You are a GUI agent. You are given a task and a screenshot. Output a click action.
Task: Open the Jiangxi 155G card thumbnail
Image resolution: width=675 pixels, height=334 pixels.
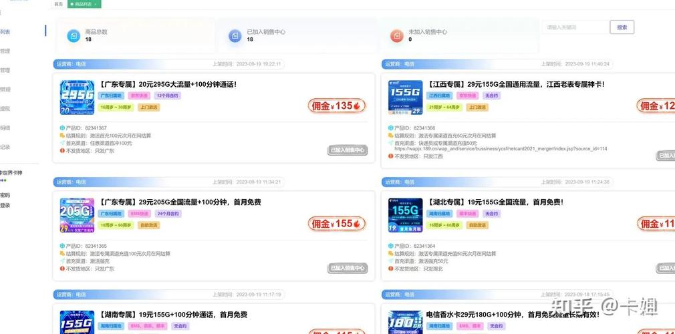(406, 98)
